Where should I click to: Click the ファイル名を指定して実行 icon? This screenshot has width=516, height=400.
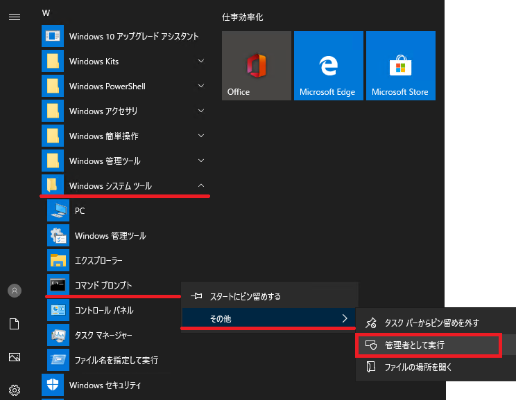point(58,361)
